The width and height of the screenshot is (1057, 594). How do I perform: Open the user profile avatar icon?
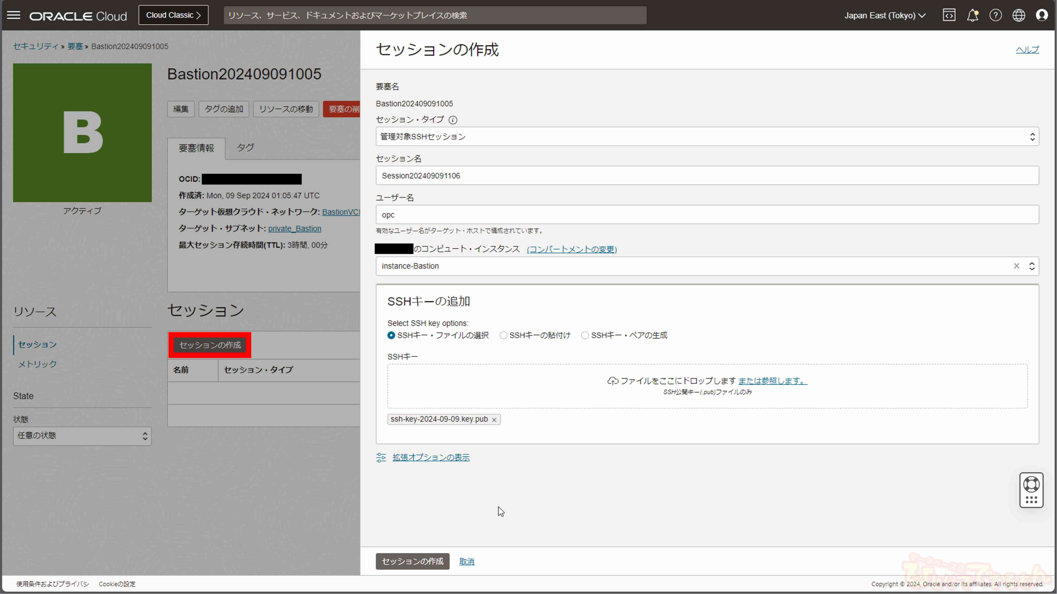point(1041,16)
